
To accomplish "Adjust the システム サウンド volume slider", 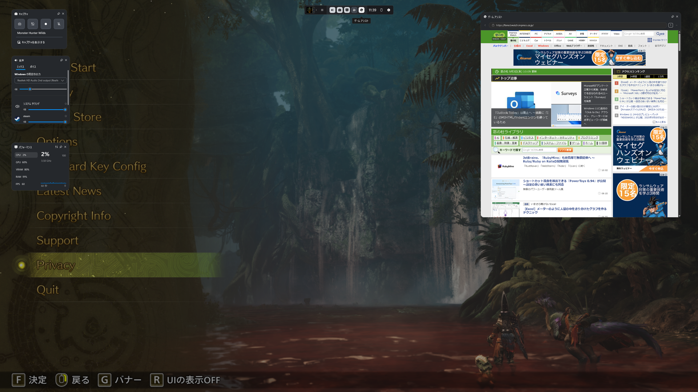I will [x=47, y=110].
